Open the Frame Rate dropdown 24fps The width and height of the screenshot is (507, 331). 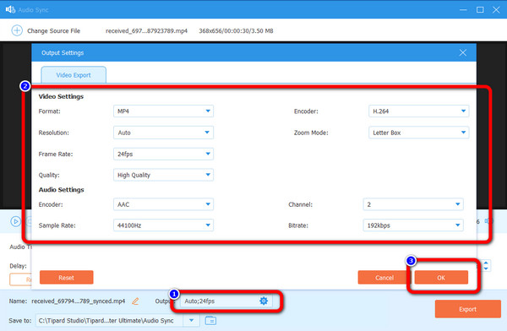(x=163, y=154)
